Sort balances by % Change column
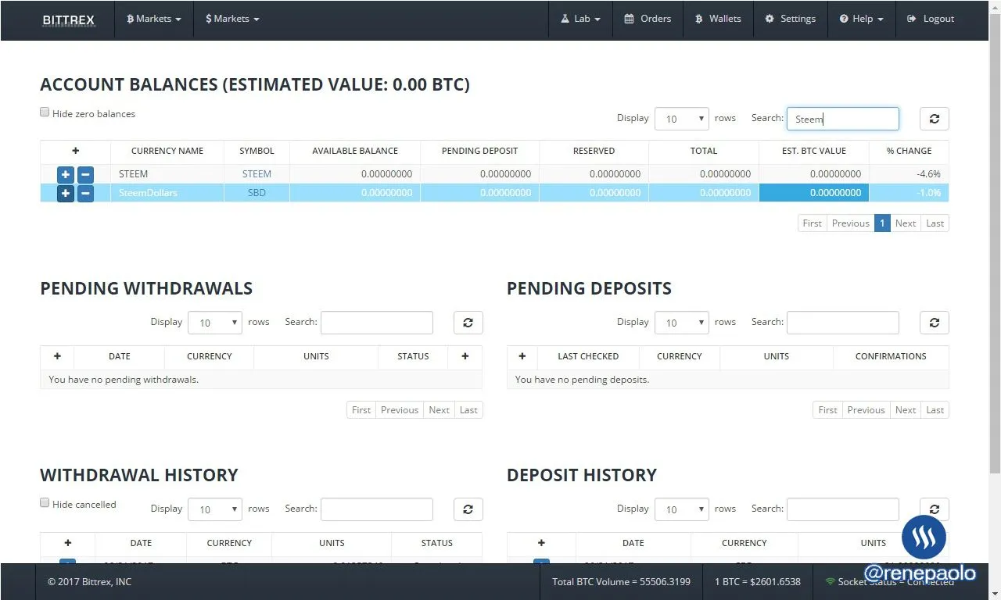This screenshot has width=1001, height=600. (x=909, y=151)
